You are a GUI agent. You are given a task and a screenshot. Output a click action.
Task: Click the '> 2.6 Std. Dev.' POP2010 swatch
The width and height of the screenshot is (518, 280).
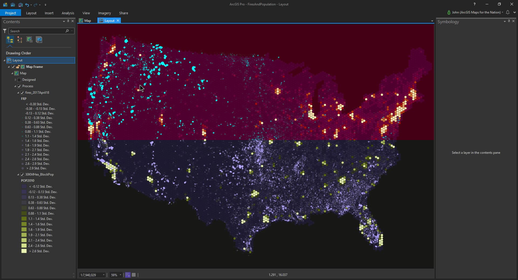[x=24, y=251]
